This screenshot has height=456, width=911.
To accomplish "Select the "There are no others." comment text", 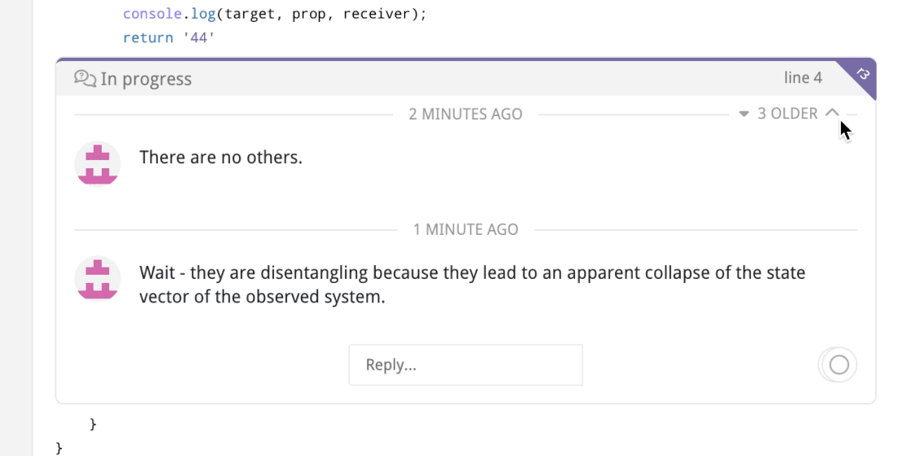I will pos(220,158).
